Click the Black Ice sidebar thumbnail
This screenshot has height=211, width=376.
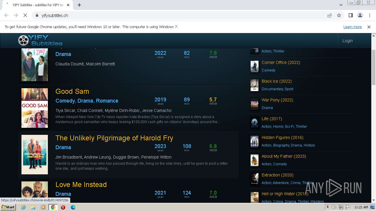[x=254, y=85]
